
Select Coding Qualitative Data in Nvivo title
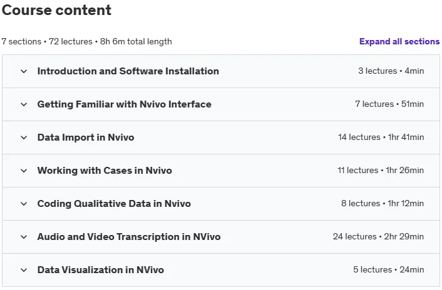click(x=114, y=204)
